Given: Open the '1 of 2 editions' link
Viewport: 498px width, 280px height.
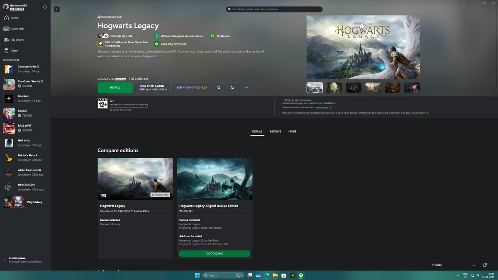Looking at the screenshot, I should 139,79.
